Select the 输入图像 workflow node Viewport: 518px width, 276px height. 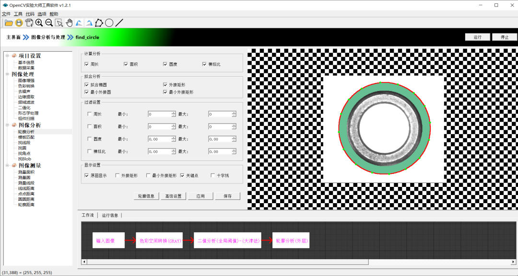[x=108, y=241]
